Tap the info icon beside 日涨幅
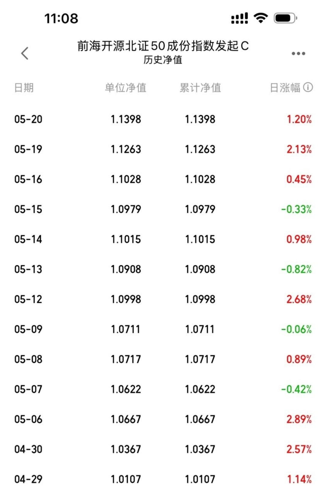325x489 pixels. 308,87
